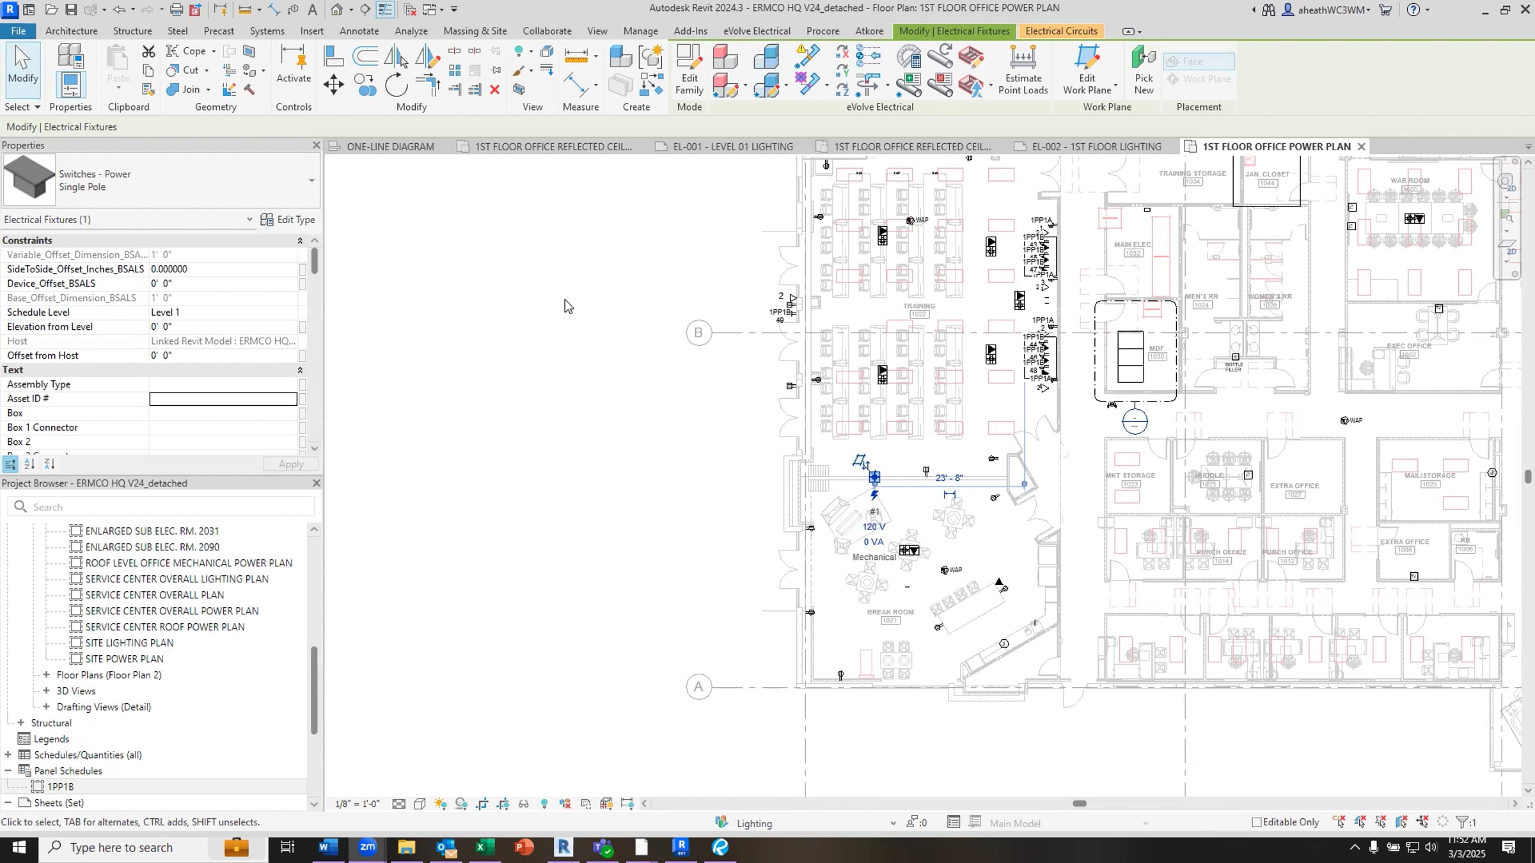The height and width of the screenshot is (863, 1535).
Task: Toggle the Sun Path icon in view bar
Action: [440, 804]
